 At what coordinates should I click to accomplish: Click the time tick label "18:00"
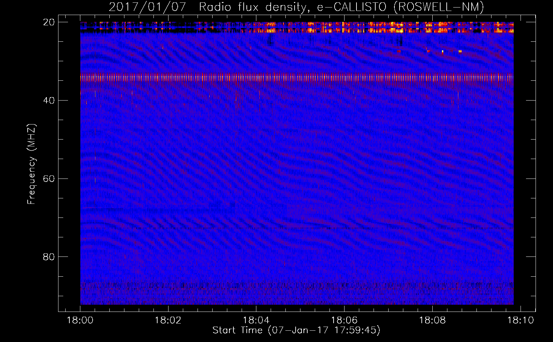point(80,320)
